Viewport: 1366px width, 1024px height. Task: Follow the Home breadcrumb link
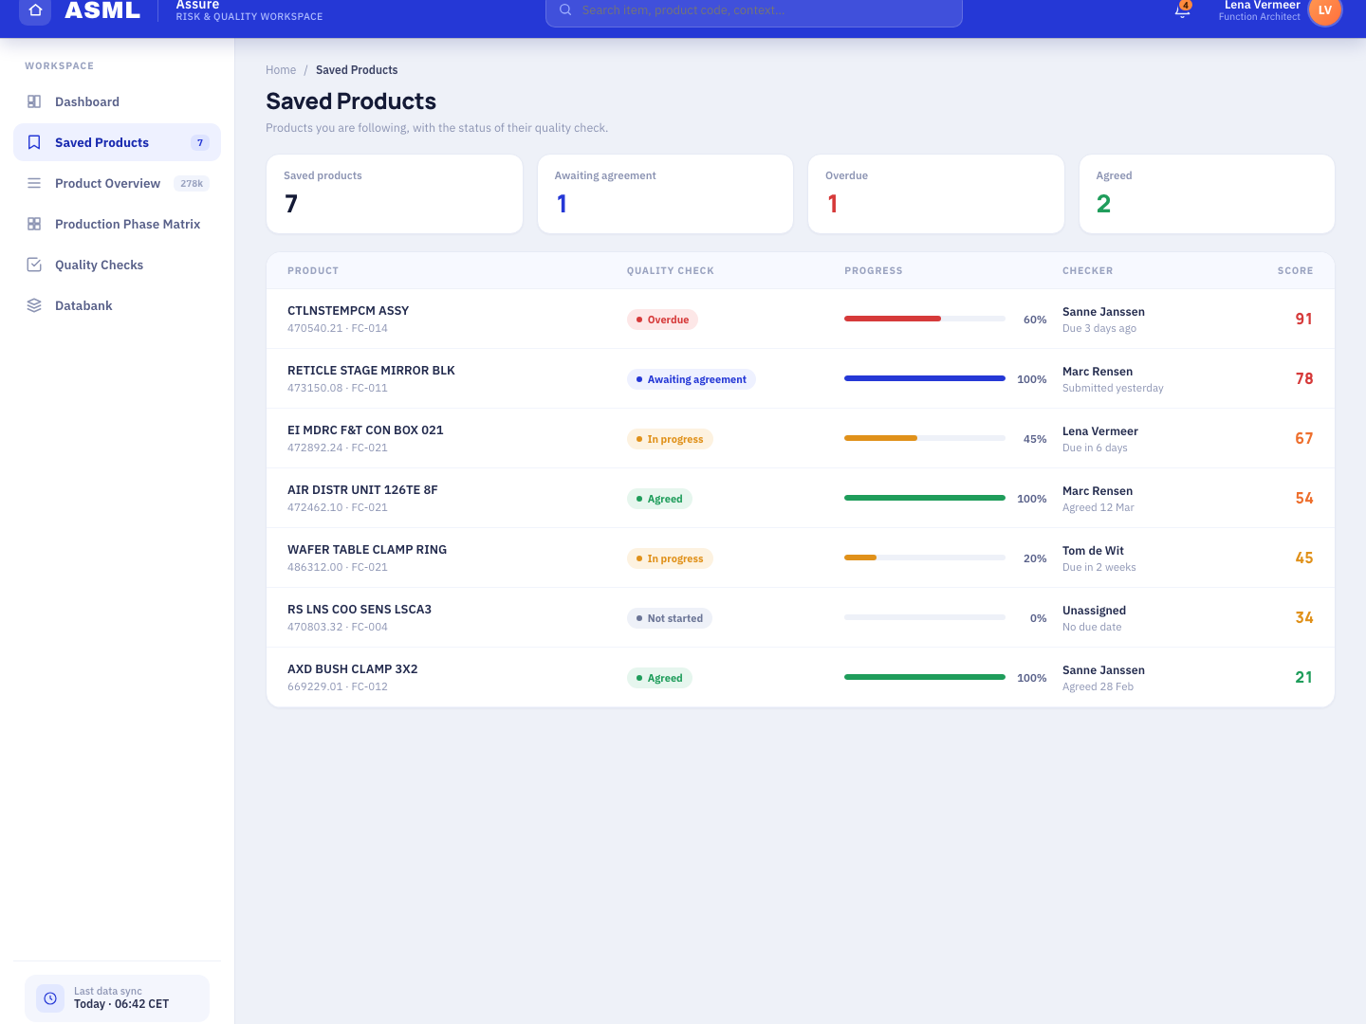tap(281, 70)
